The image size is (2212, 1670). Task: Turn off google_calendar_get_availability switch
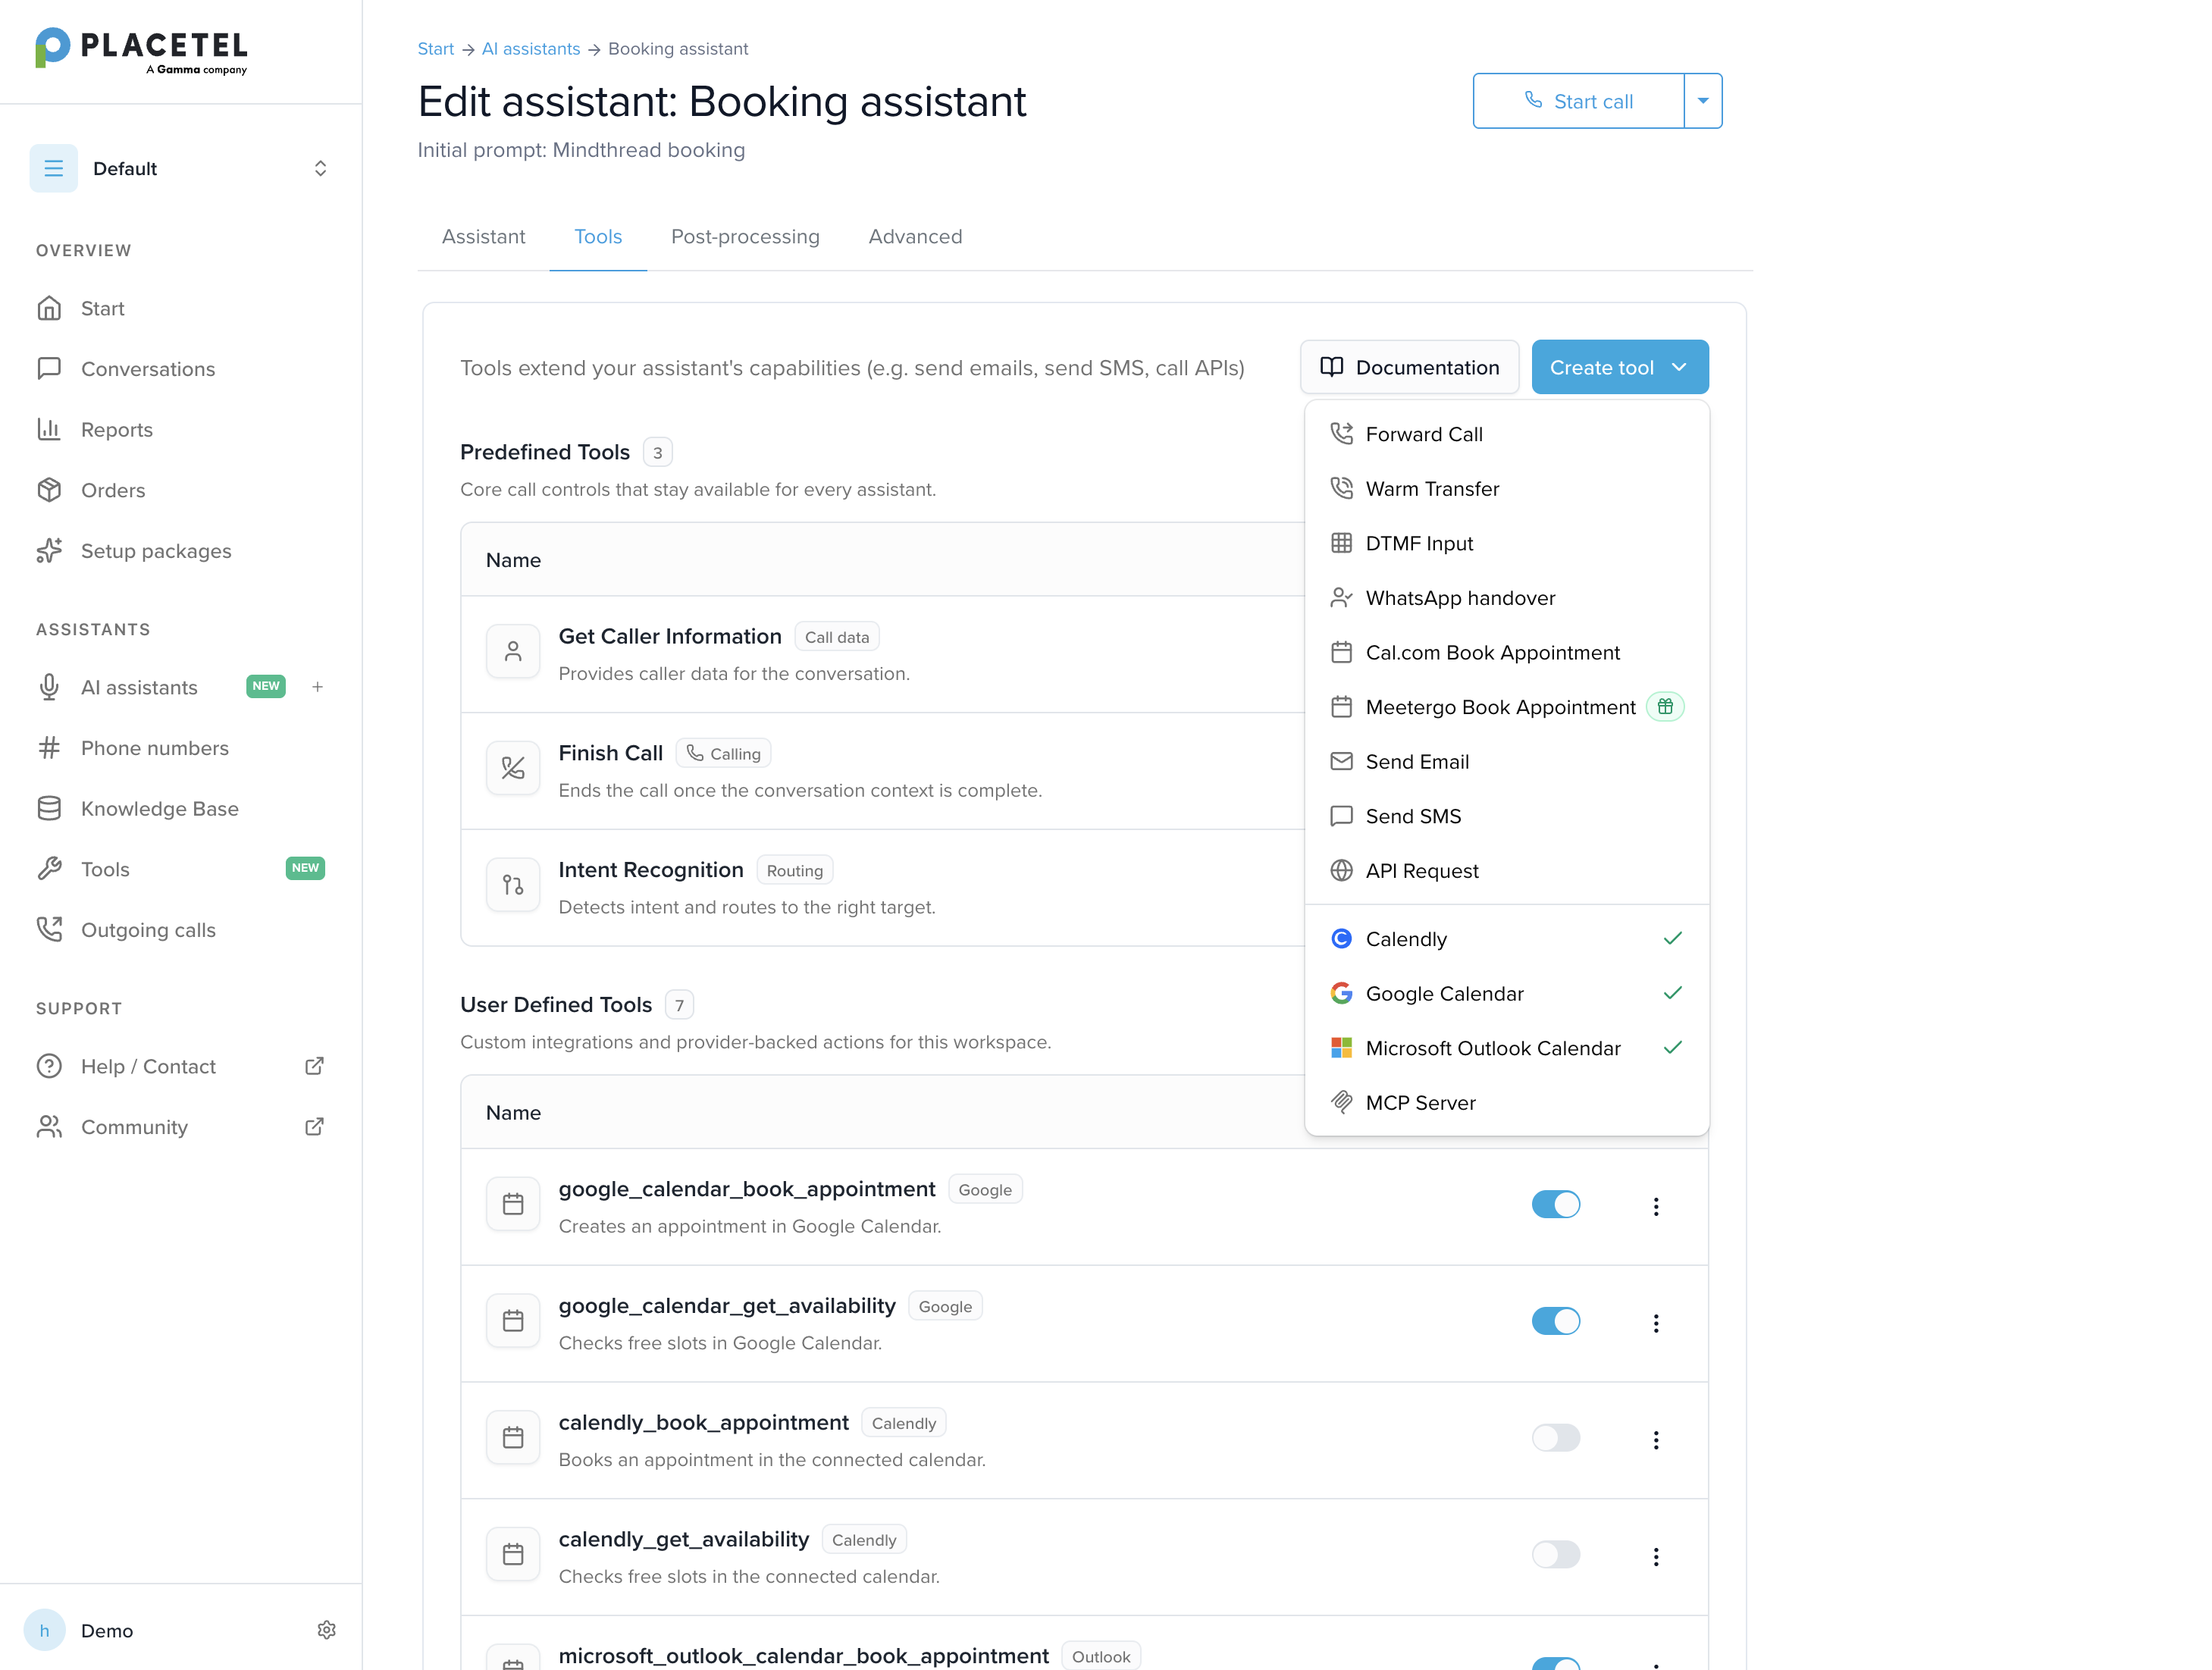pos(1556,1321)
